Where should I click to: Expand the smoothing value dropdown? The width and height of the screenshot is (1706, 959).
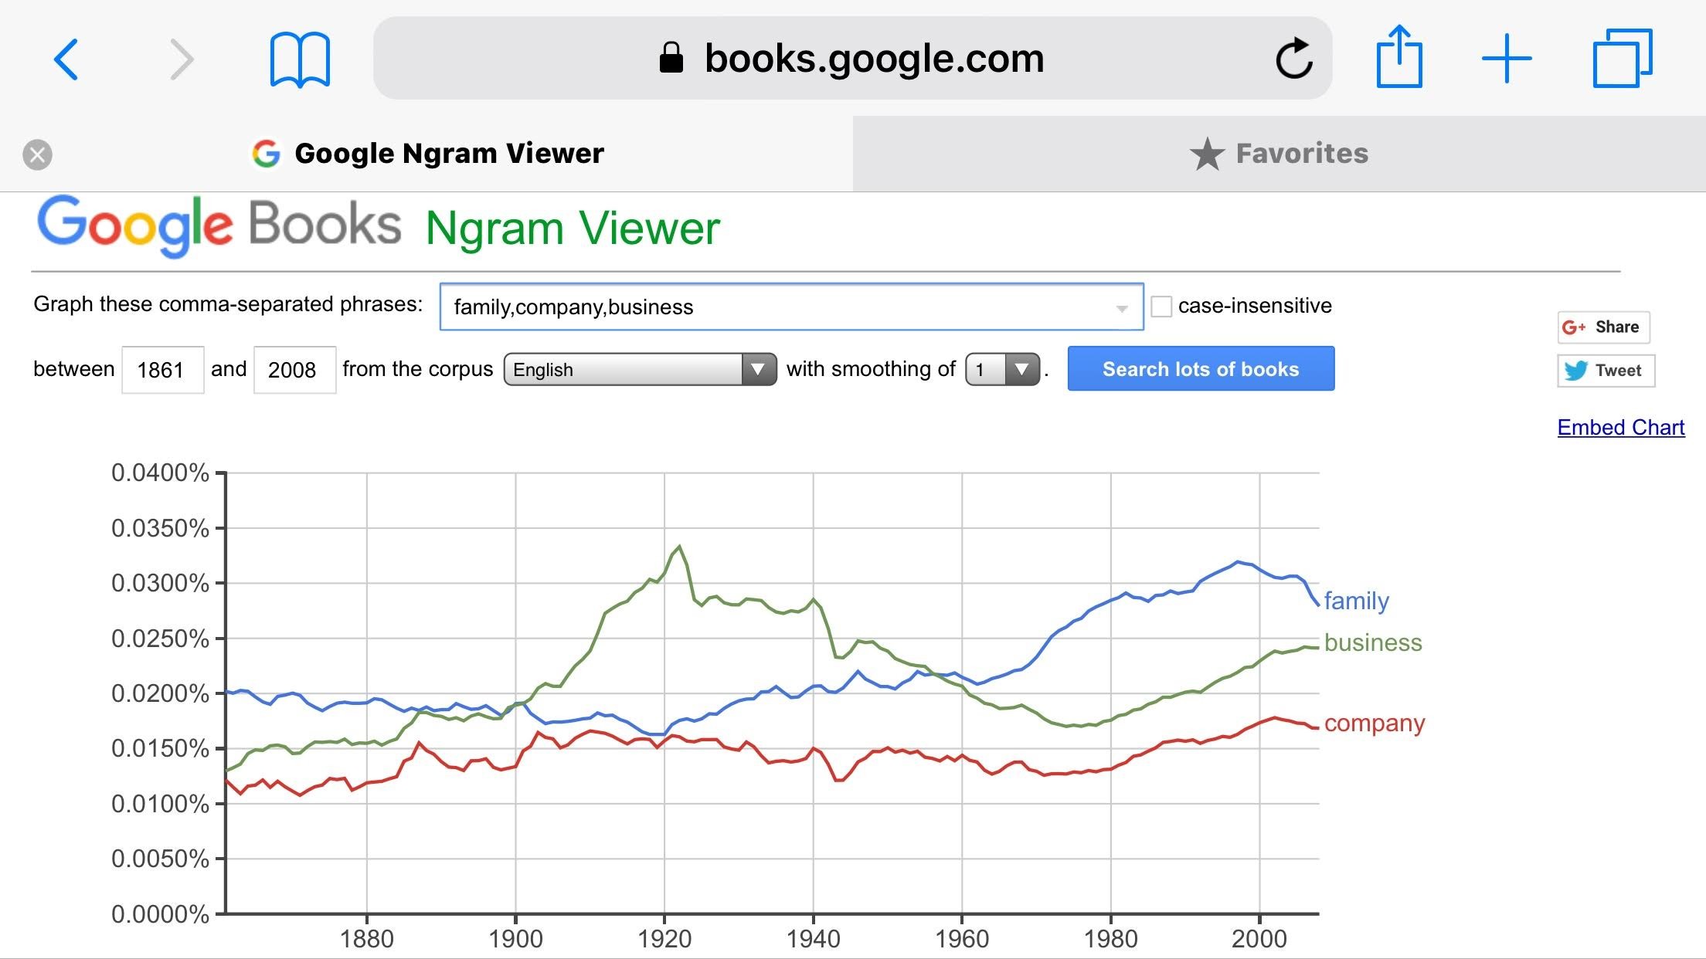[1002, 370]
